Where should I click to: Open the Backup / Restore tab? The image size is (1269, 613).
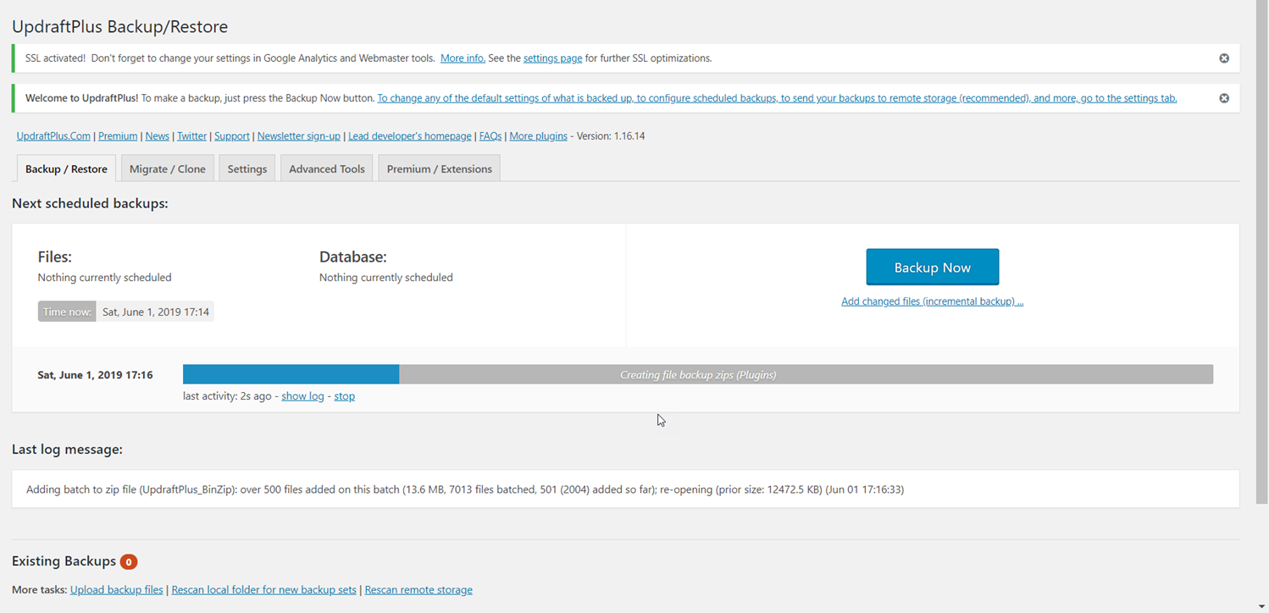click(66, 168)
